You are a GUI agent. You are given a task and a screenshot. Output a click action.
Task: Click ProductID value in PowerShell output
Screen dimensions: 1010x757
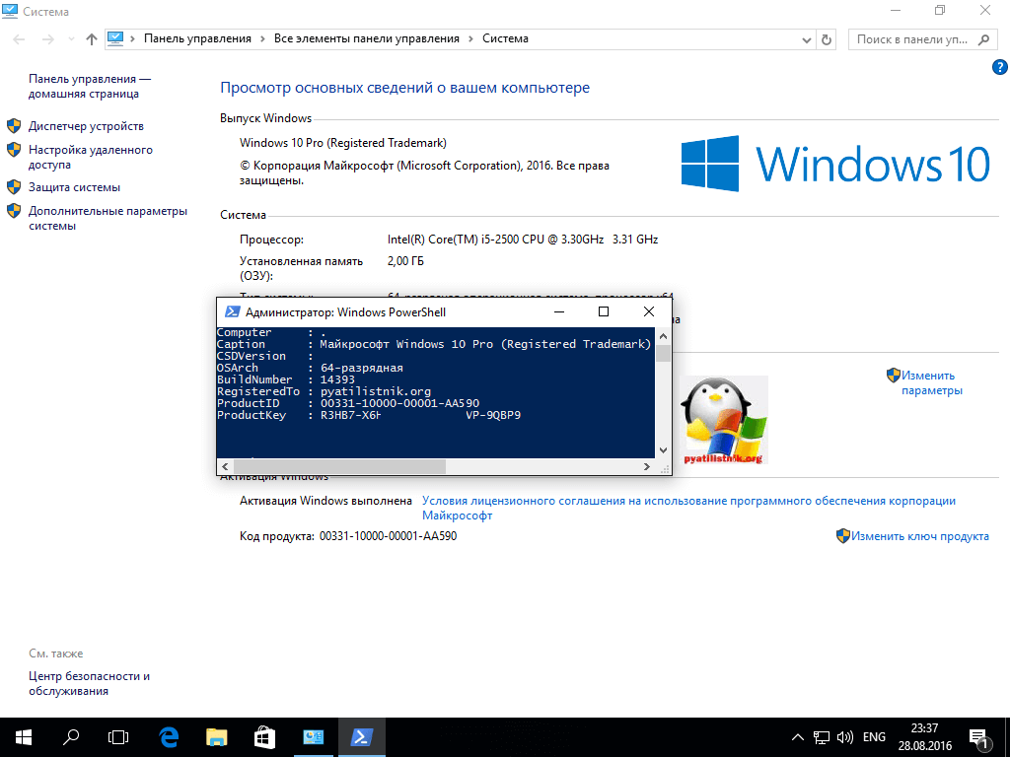pyautogui.click(x=400, y=403)
